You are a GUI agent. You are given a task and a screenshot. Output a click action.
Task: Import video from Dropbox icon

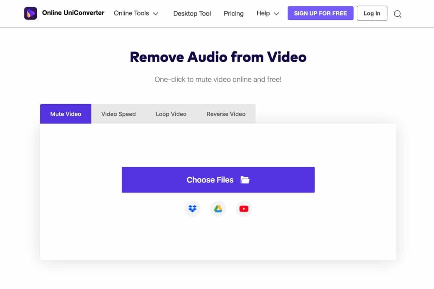[x=192, y=209]
